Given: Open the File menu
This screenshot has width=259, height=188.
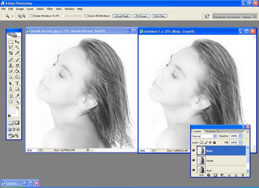Looking at the screenshot, I should pos(3,9).
